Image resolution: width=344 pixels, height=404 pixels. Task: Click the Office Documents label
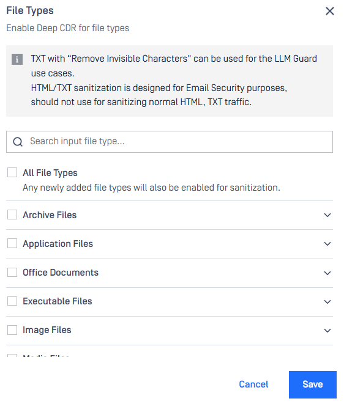[x=61, y=273]
